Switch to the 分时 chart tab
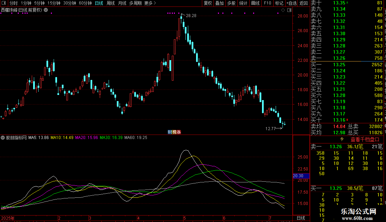Screen dimensions: 386x222 pyautogui.click(x=14, y=3)
